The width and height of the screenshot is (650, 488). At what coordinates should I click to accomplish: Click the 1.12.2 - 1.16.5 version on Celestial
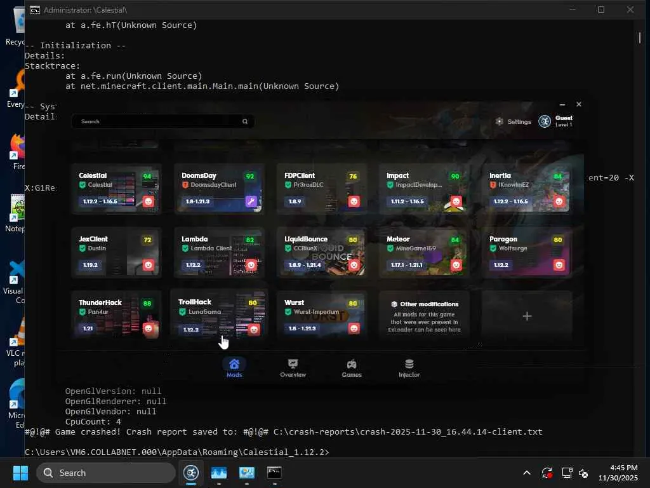click(x=100, y=201)
